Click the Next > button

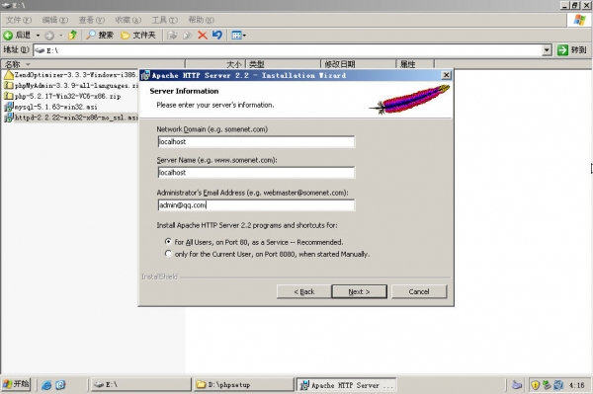point(359,291)
